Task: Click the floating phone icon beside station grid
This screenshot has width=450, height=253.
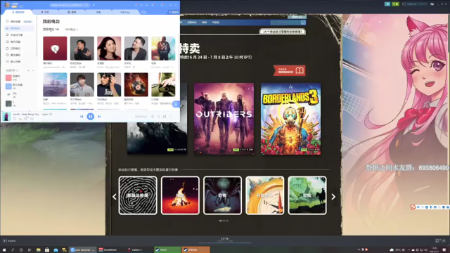Action: click(176, 104)
